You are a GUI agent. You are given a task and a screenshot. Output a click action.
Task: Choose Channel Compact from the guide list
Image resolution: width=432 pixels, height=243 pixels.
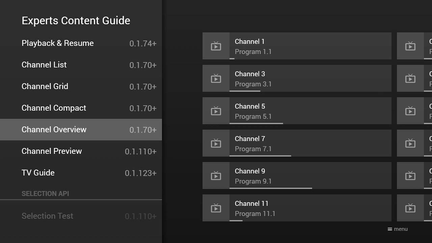point(81,108)
